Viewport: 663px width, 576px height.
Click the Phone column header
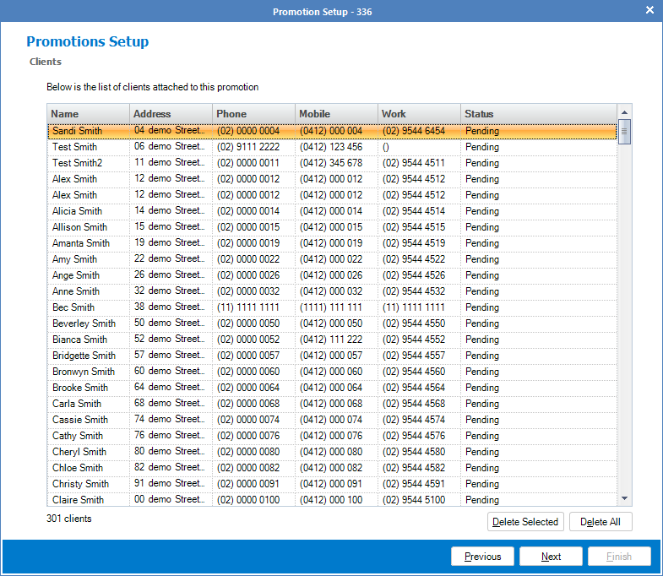[253, 114]
